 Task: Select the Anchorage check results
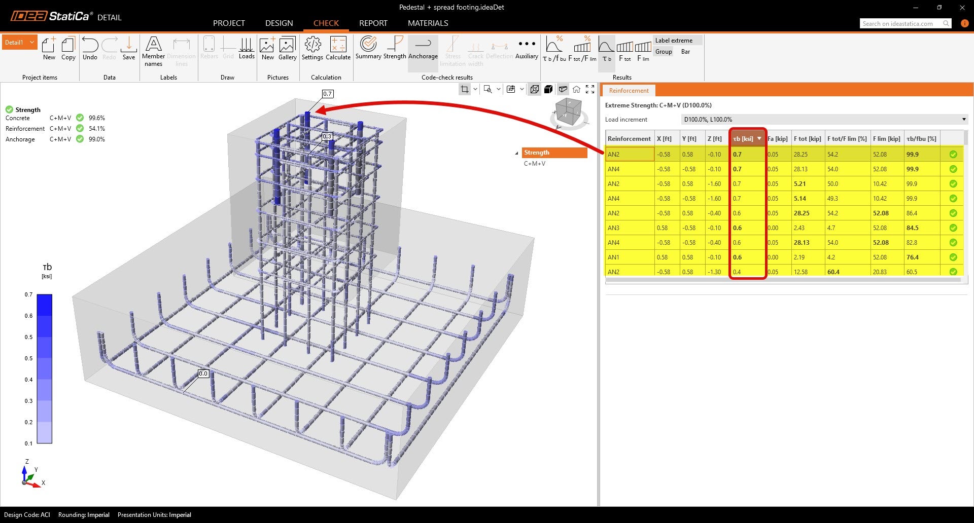point(423,49)
